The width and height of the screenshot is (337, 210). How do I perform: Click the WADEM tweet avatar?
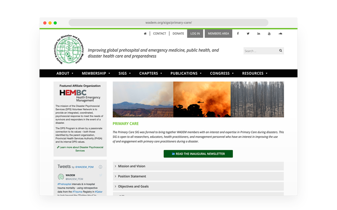[x=61, y=177]
